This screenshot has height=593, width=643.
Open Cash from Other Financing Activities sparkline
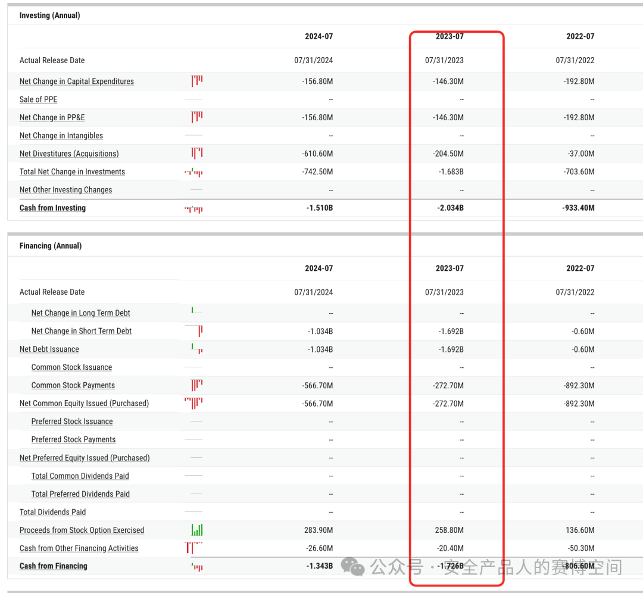[x=193, y=548]
